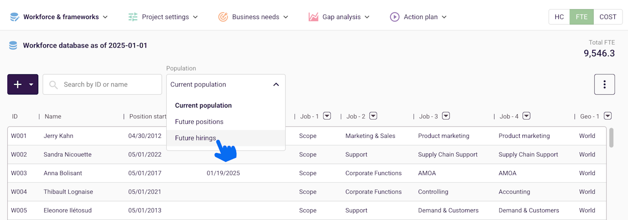Image resolution: width=628 pixels, height=220 pixels.
Task: Click the plus add button
Action: 18,85
